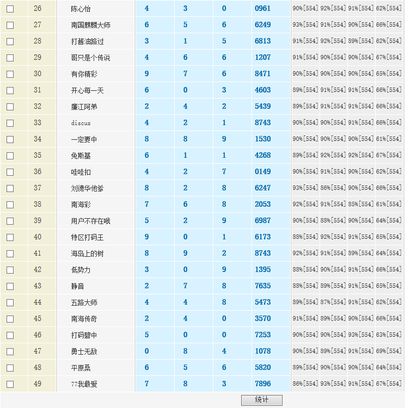The width and height of the screenshot is (405, 408).
Task: Click the four-digit value 7253
Action: (x=262, y=335)
